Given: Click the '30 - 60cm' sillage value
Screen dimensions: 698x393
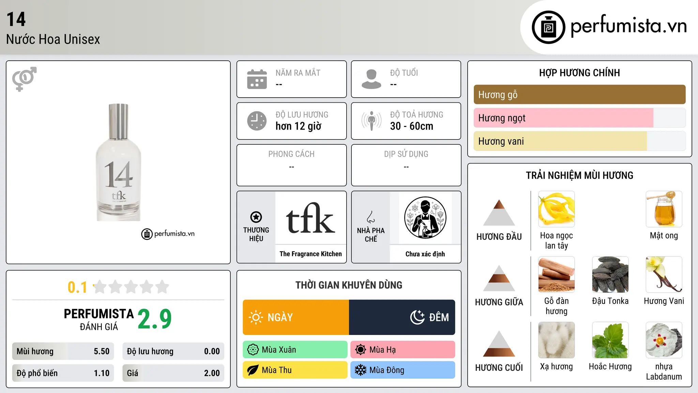Looking at the screenshot, I should coord(412,126).
